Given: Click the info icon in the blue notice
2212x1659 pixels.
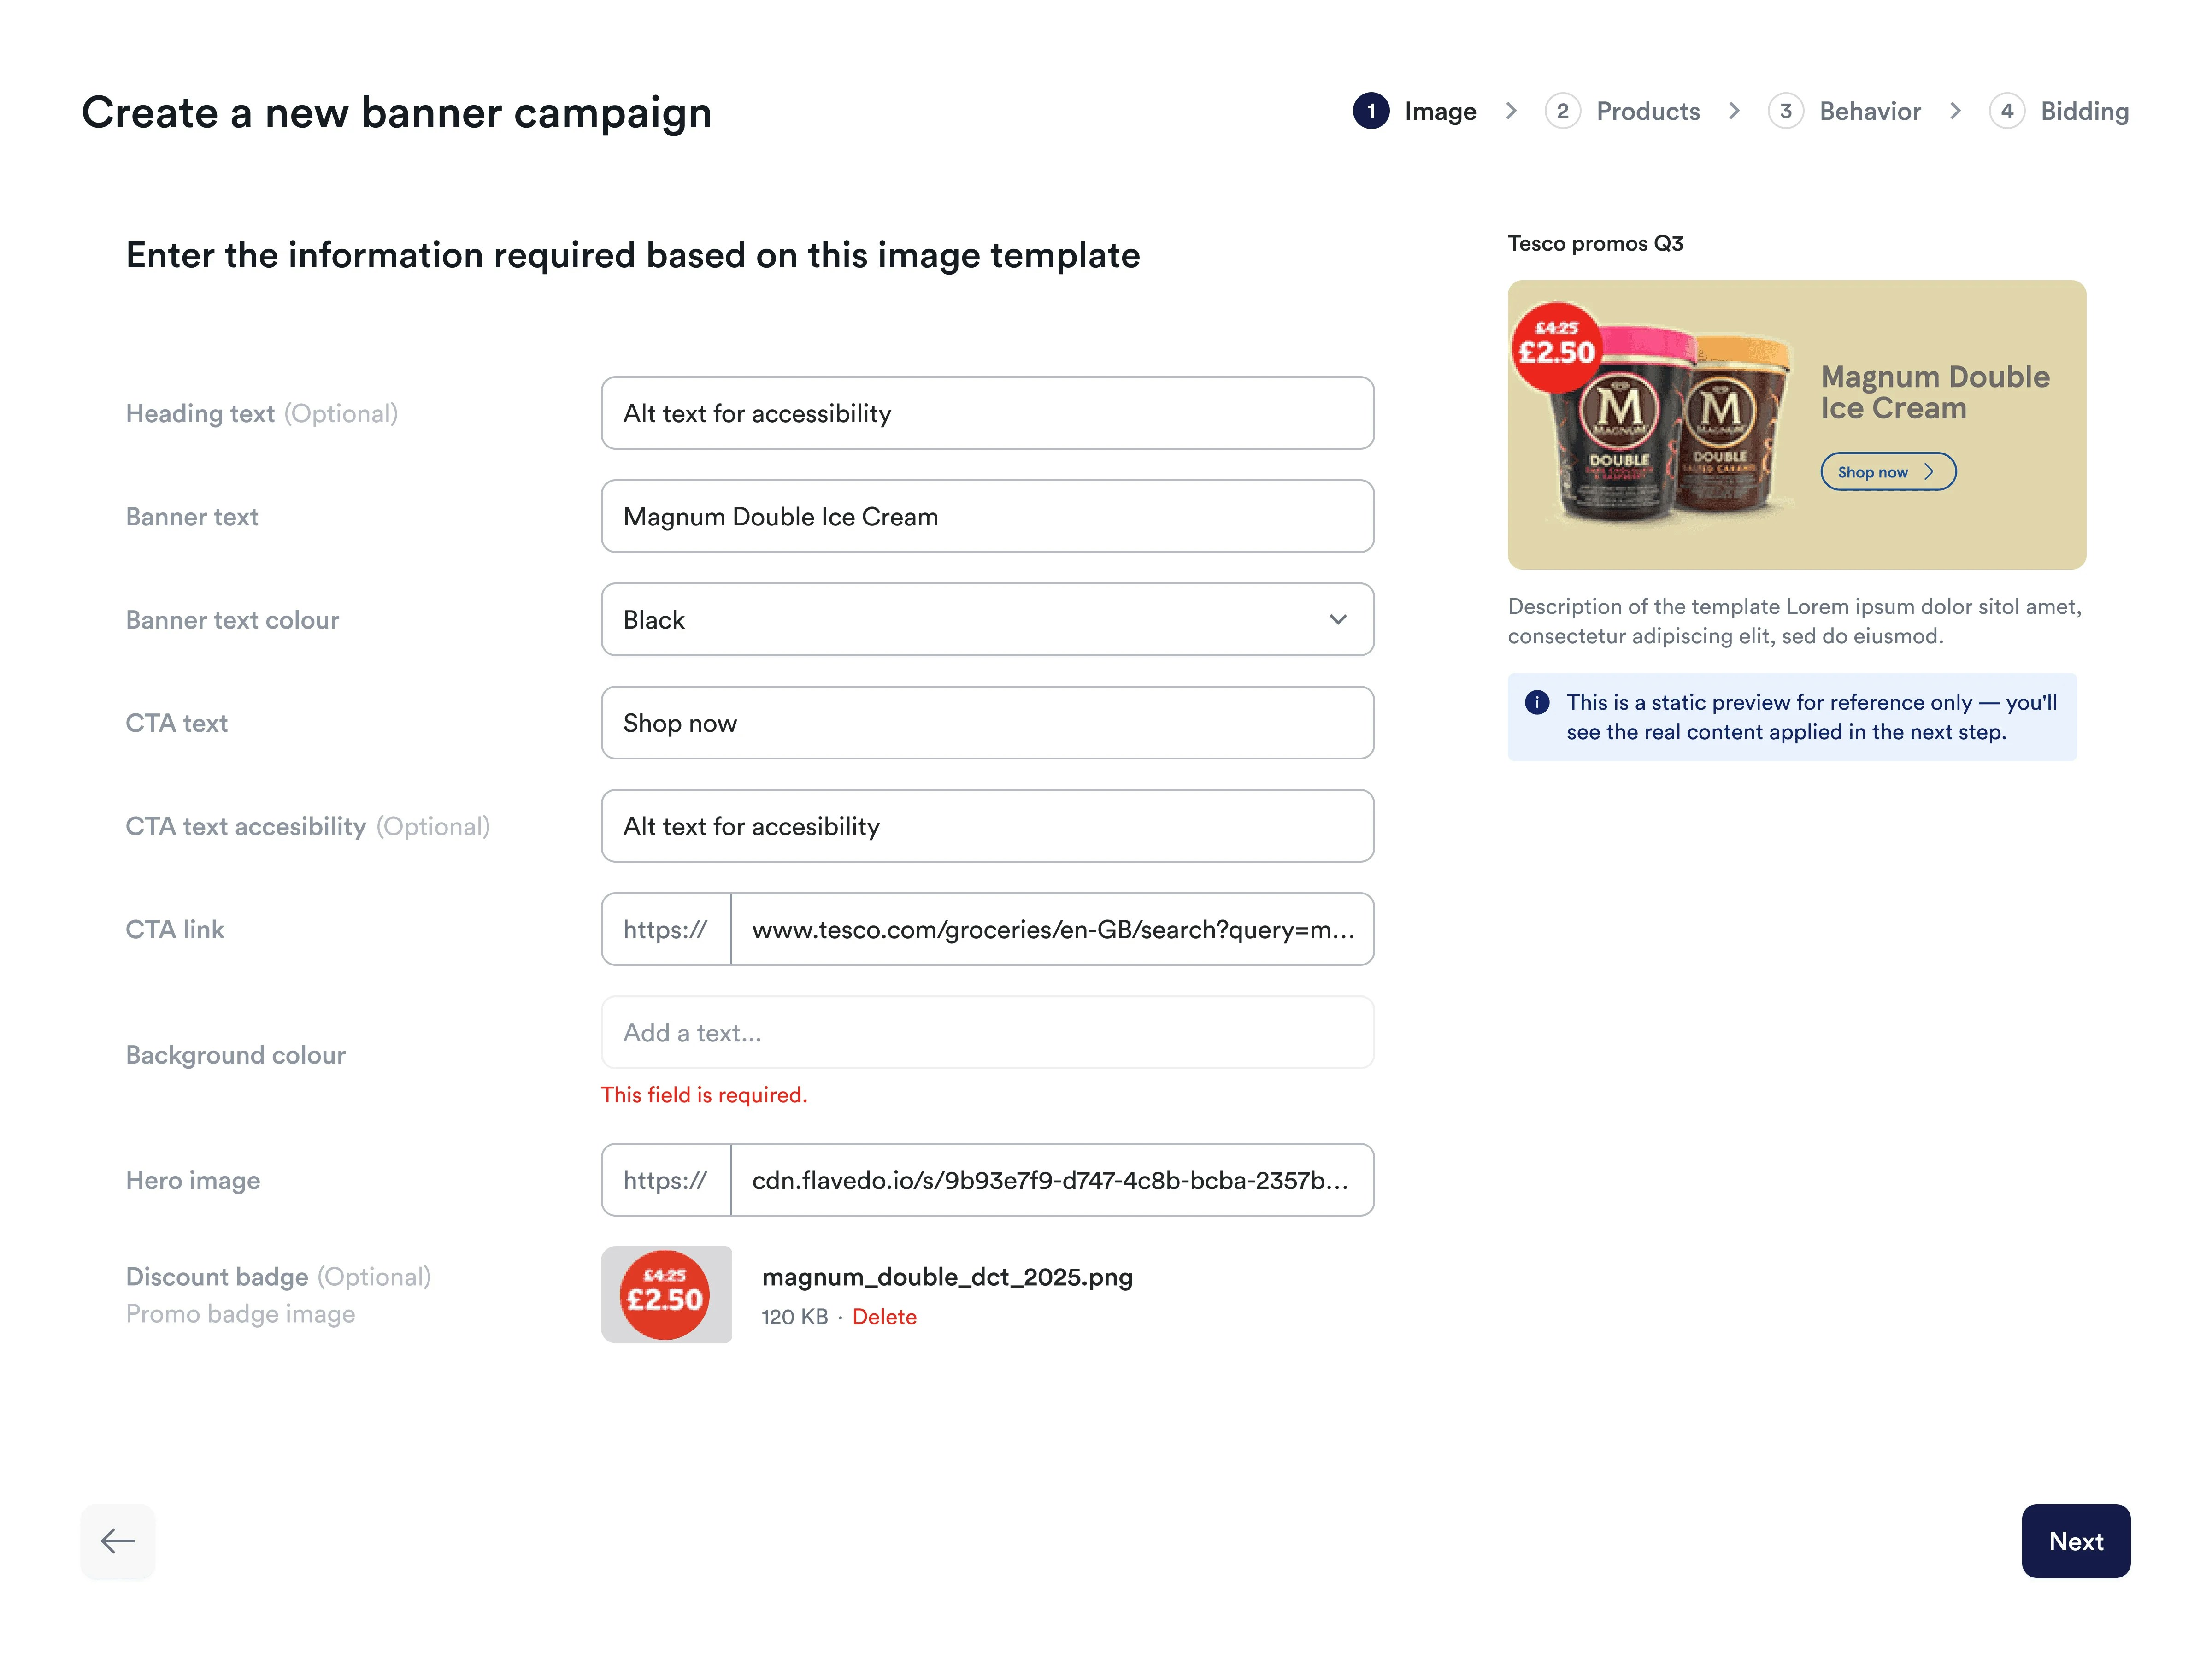Looking at the screenshot, I should pyautogui.click(x=1537, y=702).
